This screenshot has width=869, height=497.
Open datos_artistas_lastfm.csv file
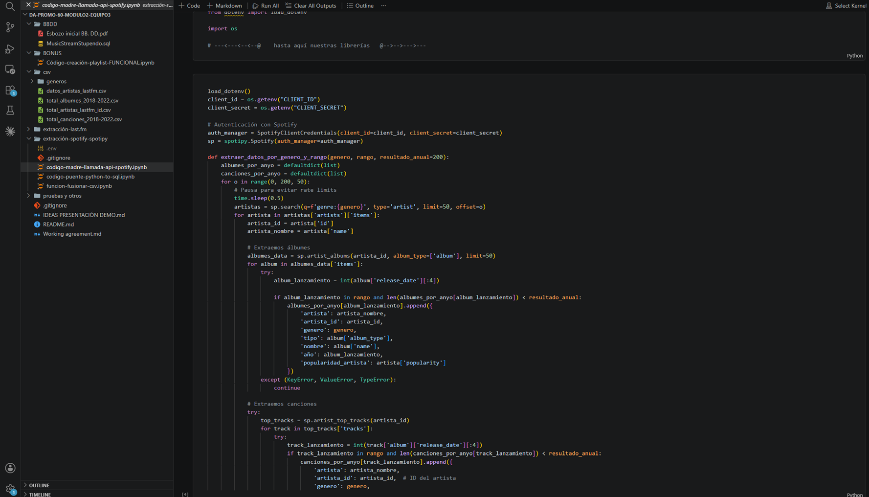[76, 91]
